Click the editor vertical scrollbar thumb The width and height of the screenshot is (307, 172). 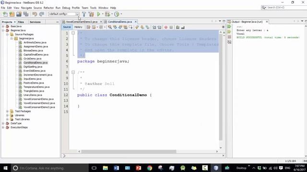point(221,87)
